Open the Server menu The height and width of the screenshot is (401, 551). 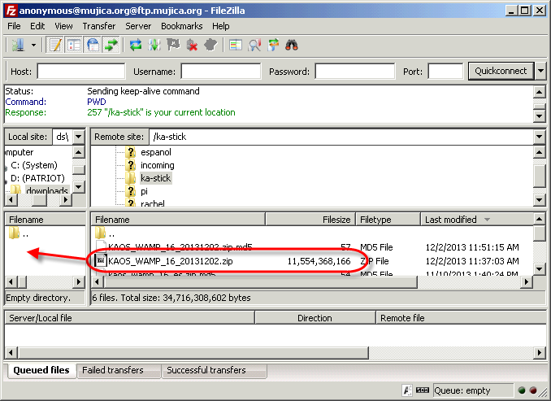click(x=138, y=26)
